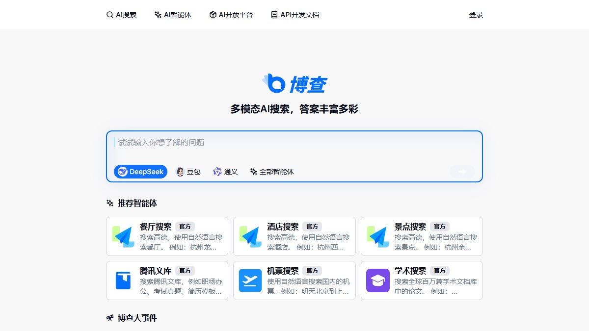The height and width of the screenshot is (331, 589).
Task: Open the 酒店搜索 agent card
Action: point(294,236)
